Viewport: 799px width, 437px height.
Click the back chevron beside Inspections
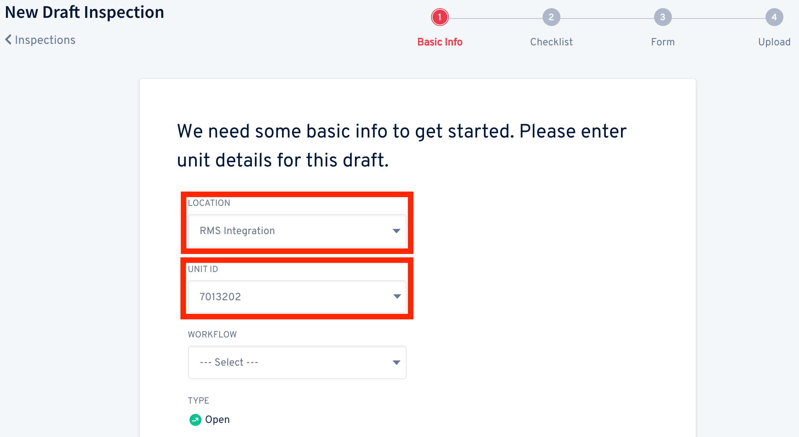(9, 39)
